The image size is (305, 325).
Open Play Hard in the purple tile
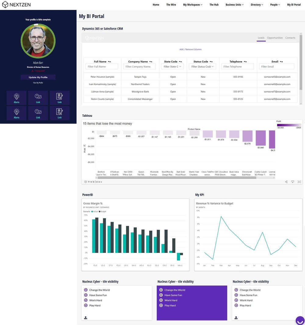pyautogui.click(x=170, y=306)
